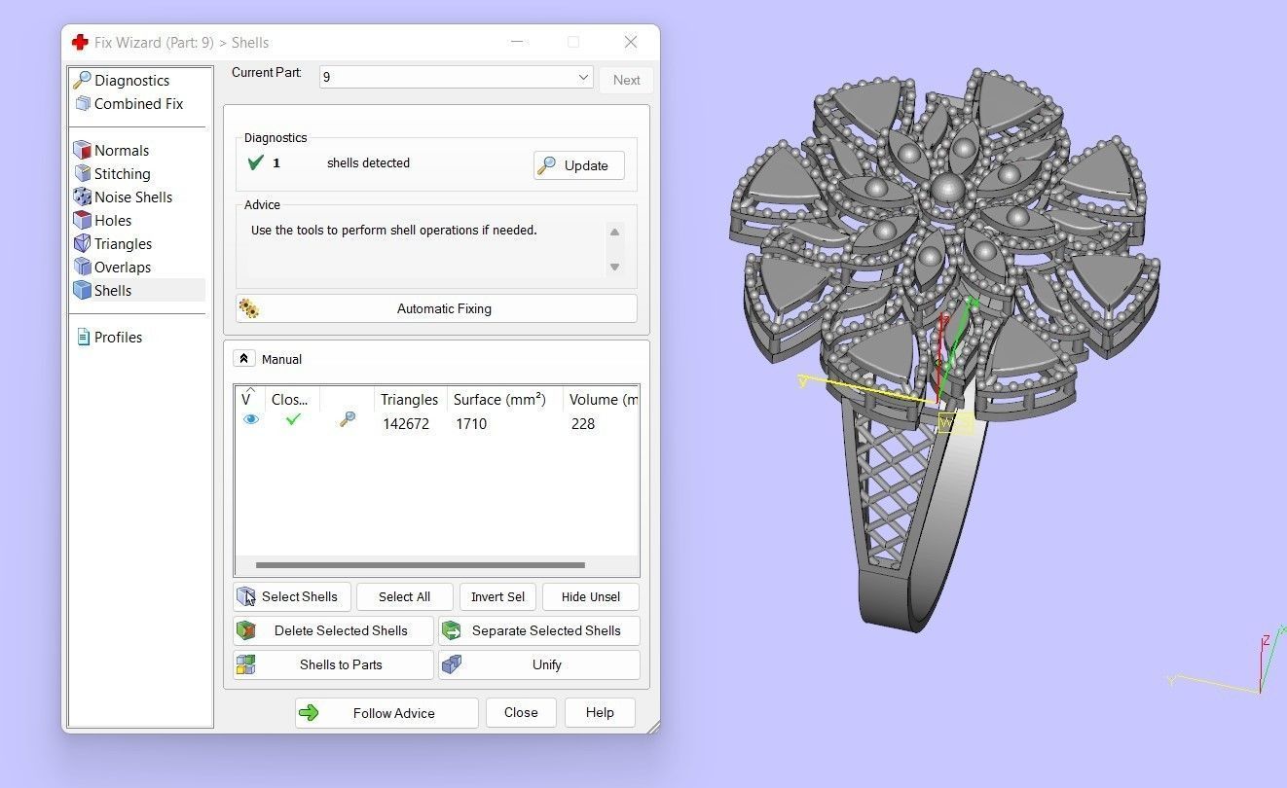The height and width of the screenshot is (788, 1287).
Task: Click the Diagnostics magnifier icon
Action: point(83,80)
